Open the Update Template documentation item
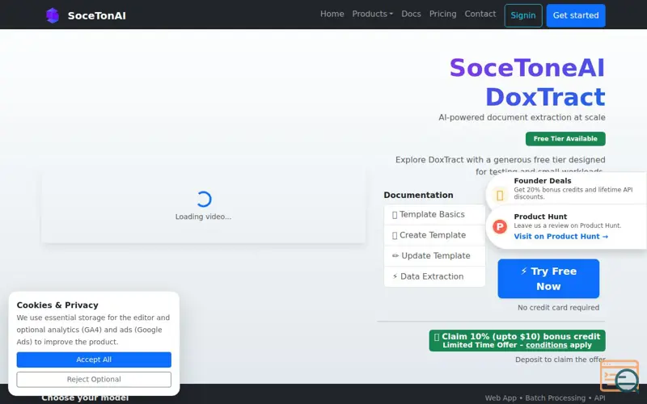The width and height of the screenshot is (647, 404). click(x=434, y=256)
